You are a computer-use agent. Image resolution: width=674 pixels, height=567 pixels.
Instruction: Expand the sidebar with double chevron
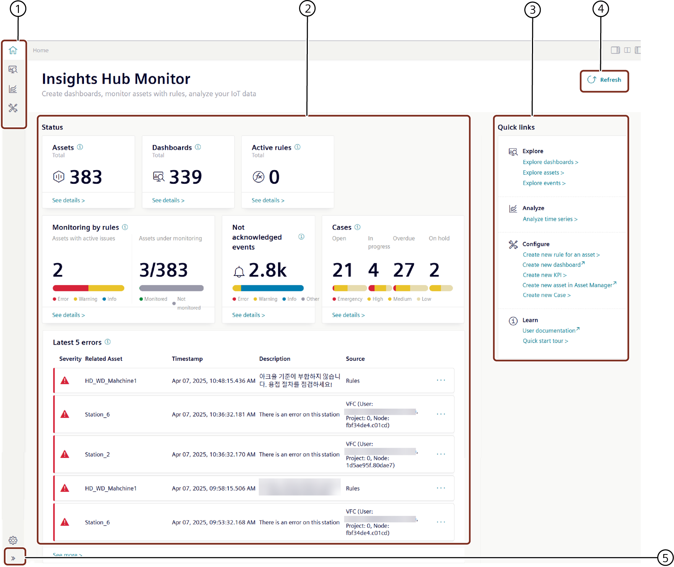[13, 558]
